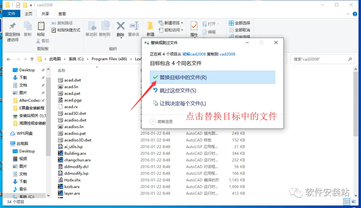Click the Copy icon in ribbon

28,26
